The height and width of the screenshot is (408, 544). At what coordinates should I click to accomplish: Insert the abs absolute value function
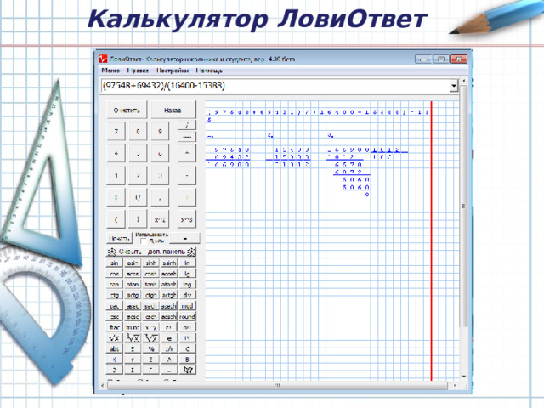pos(115,348)
